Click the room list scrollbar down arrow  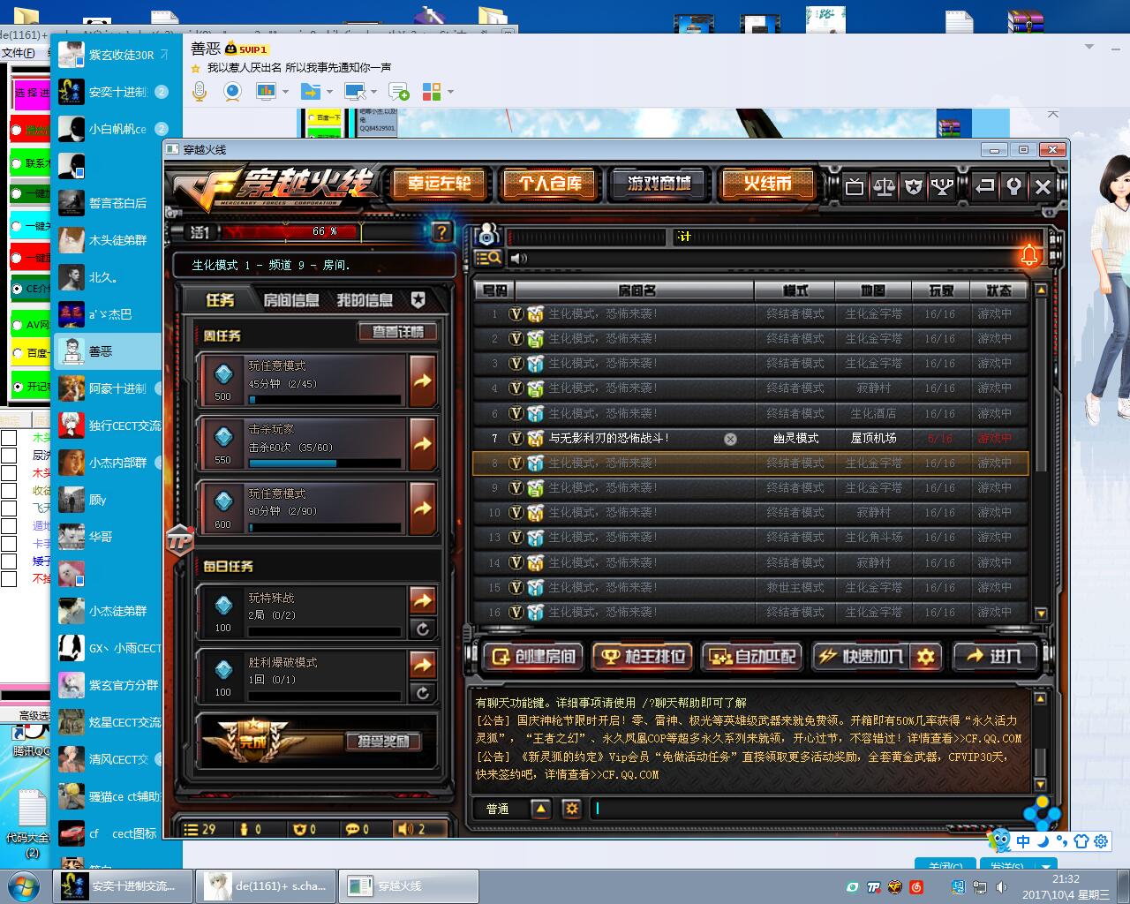coord(1041,614)
